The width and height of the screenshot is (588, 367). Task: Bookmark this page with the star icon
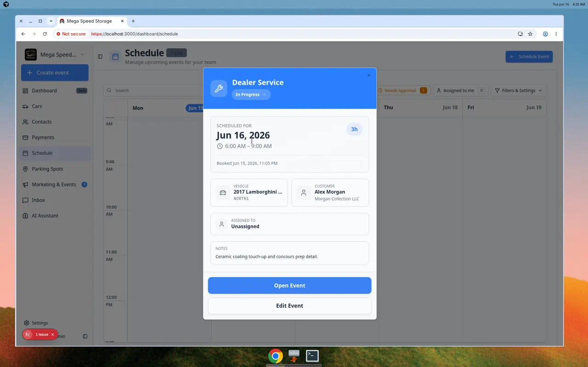click(530, 34)
